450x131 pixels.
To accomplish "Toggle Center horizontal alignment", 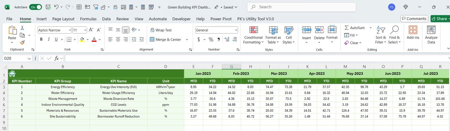I will coord(118,39).
